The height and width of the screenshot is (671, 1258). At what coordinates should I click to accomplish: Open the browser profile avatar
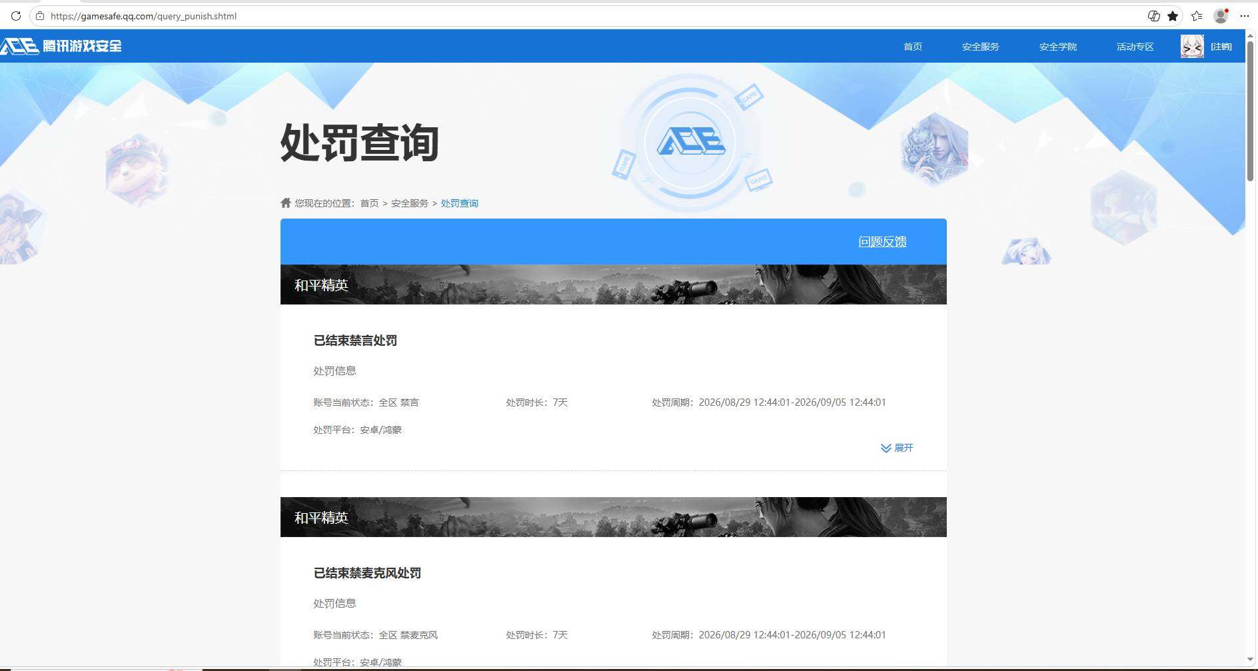coord(1221,16)
